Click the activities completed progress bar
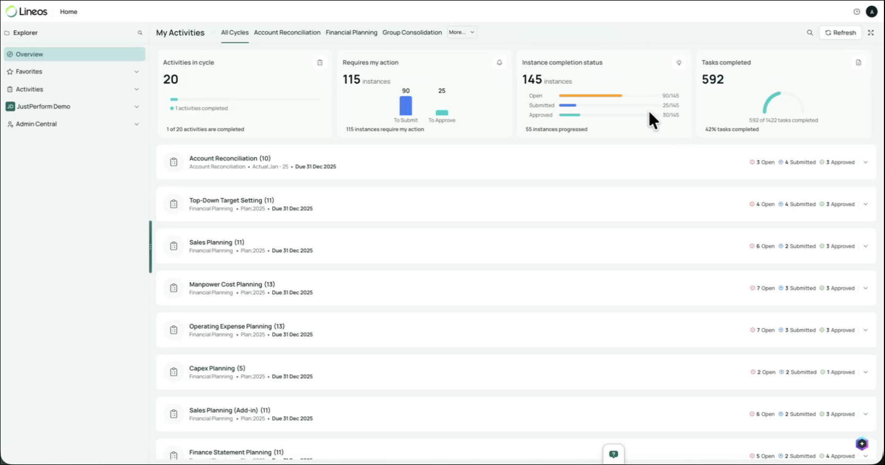 coord(245,99)
